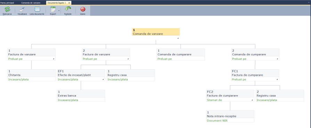This screenshot has height=128, width=311.
Task: Open the Lista documente icon
Action: (37, 9)
